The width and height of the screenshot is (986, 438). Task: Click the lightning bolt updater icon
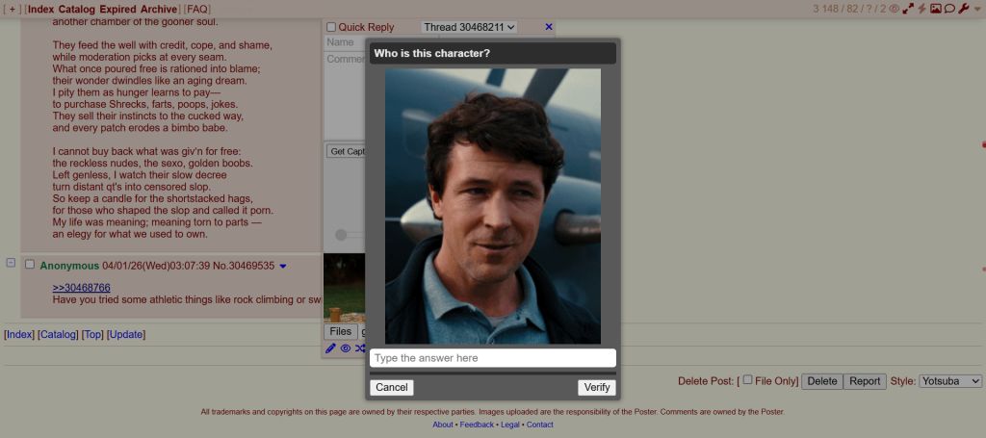[921, 9]
